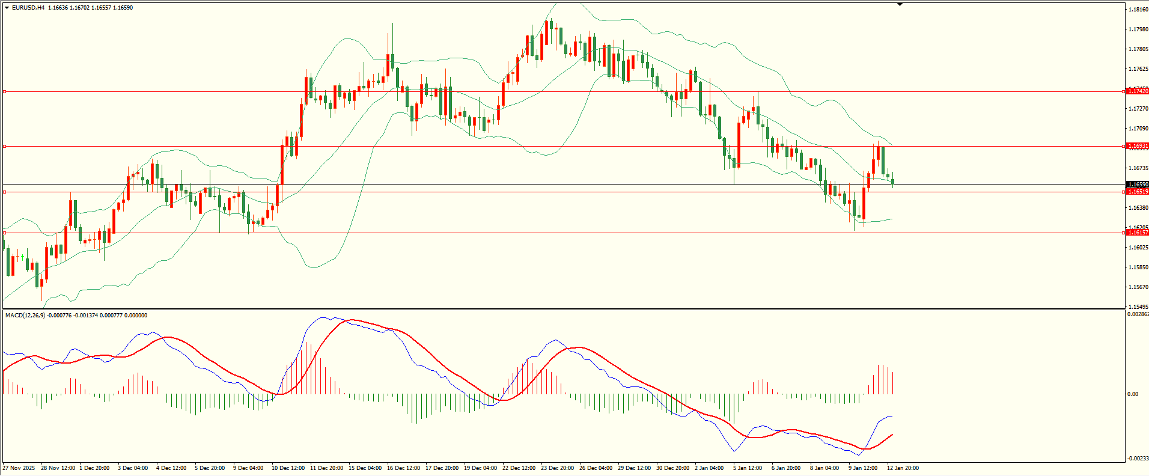Click the red 1.16157 price label

1137,233
